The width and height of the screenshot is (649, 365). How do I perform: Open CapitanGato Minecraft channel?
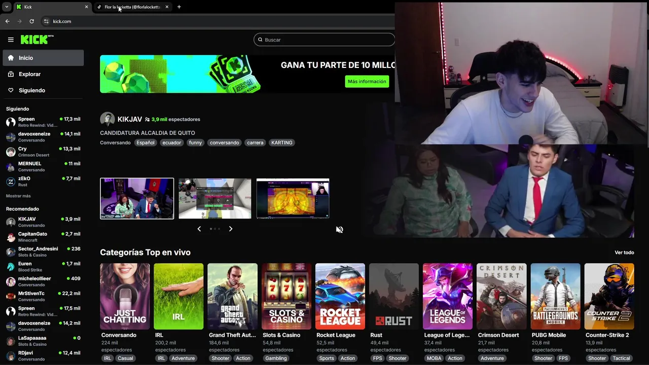[43, 237]
